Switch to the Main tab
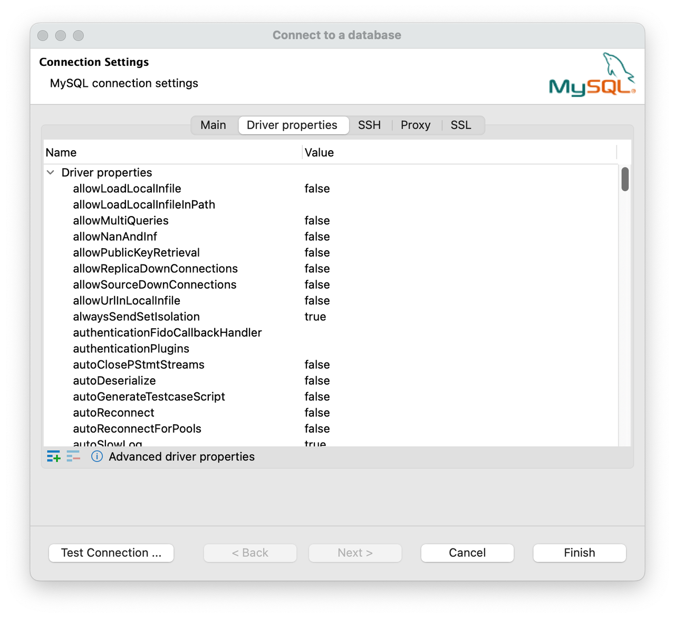The height and width of the screenshot is (618, 675). pos(213,125)
